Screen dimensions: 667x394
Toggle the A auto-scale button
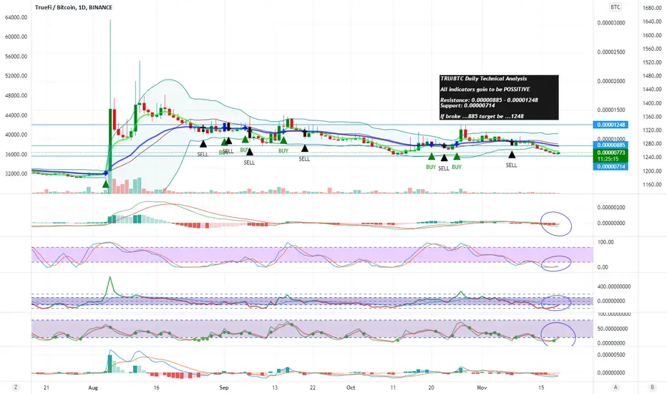pyautogui.click(x=615, y=387)
